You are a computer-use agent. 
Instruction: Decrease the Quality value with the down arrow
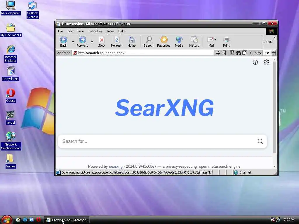pyautogui.click(x=274, y=54)
